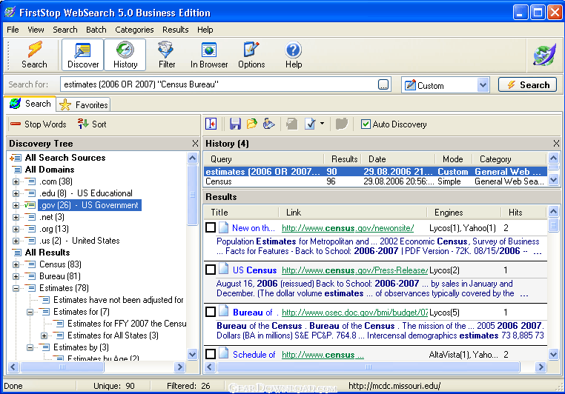Screen dimensions: 565x394
Task: Click the query builder ellipsis button
Action: pos(383,84)
